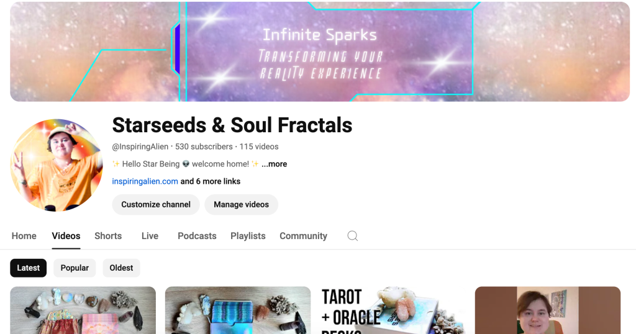The height and width of the screenshot is (334, 636).
Task: Click the Manage videos button
Action: [x=242, y=204]
